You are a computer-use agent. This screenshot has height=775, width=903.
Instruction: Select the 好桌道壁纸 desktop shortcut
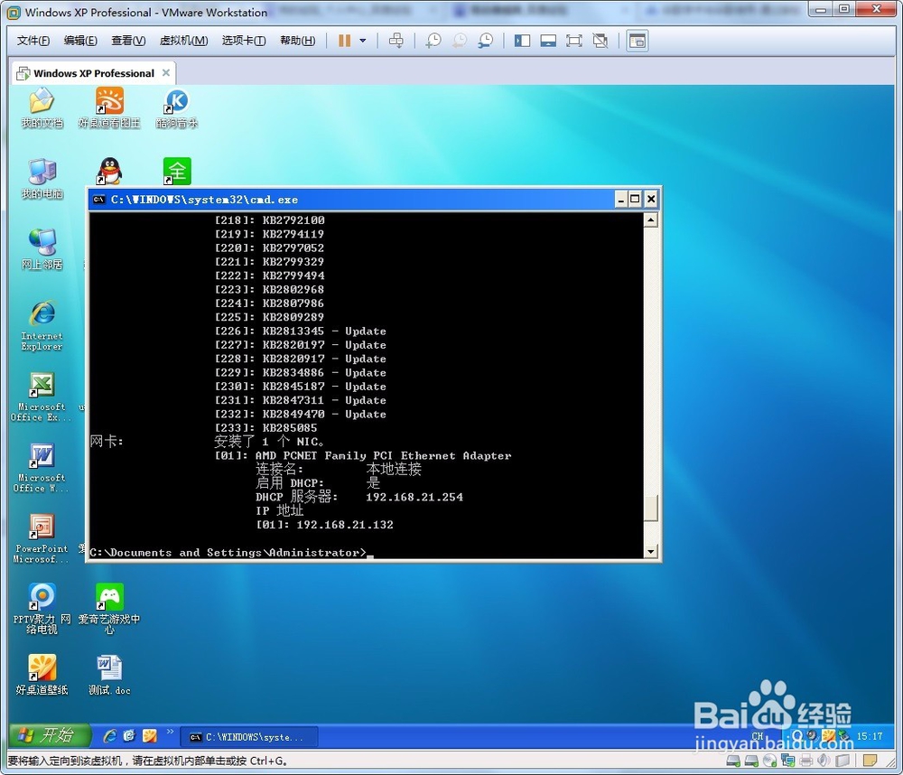pyautogui.click(x=42, y=675)
